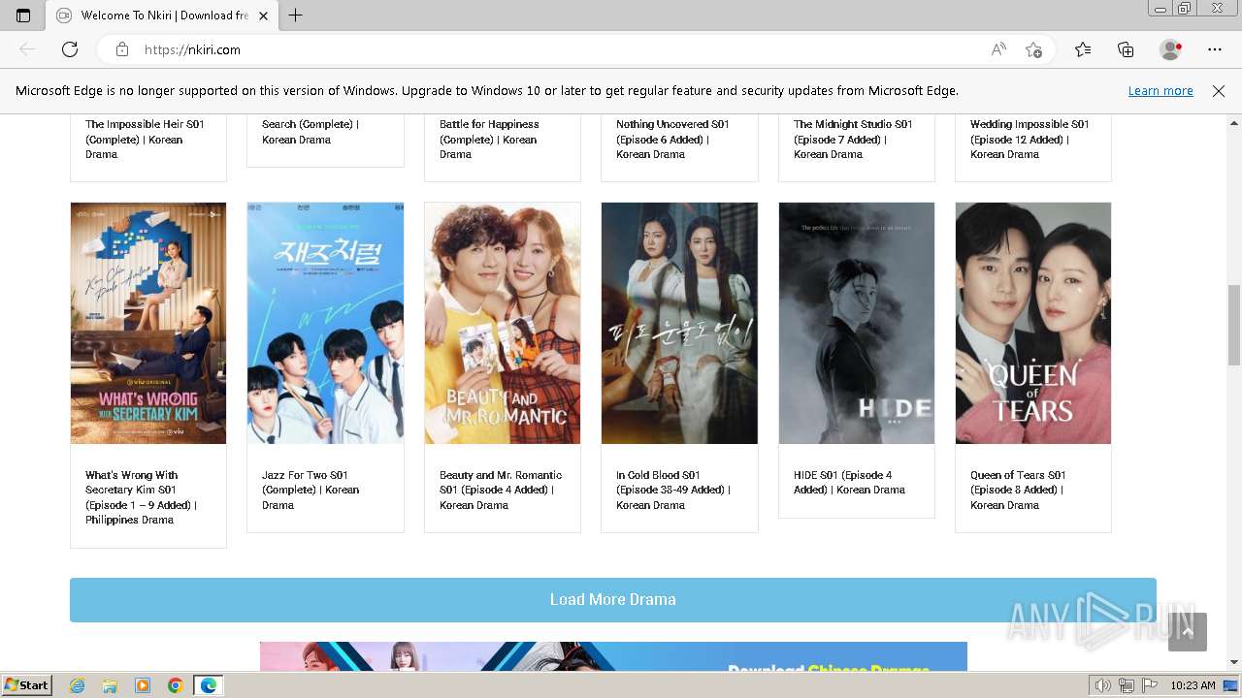Open In Cold Blood poster
The width and height of the screenshot is (1242, 698).
[x=679, y=323]
